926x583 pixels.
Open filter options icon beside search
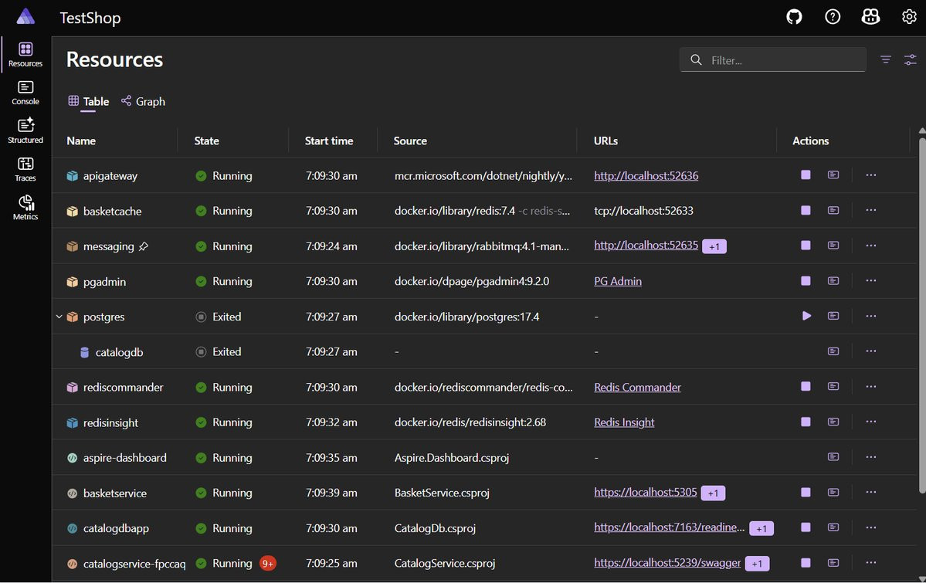(886, 59)
